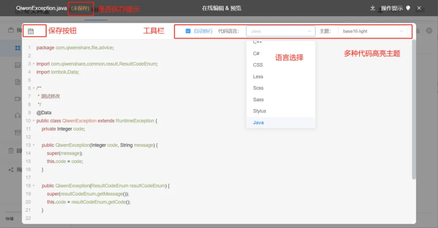438x228 pixels.
Task: Open the 代码语言 language dropdown showing Java
Action: tap(281, 31)
